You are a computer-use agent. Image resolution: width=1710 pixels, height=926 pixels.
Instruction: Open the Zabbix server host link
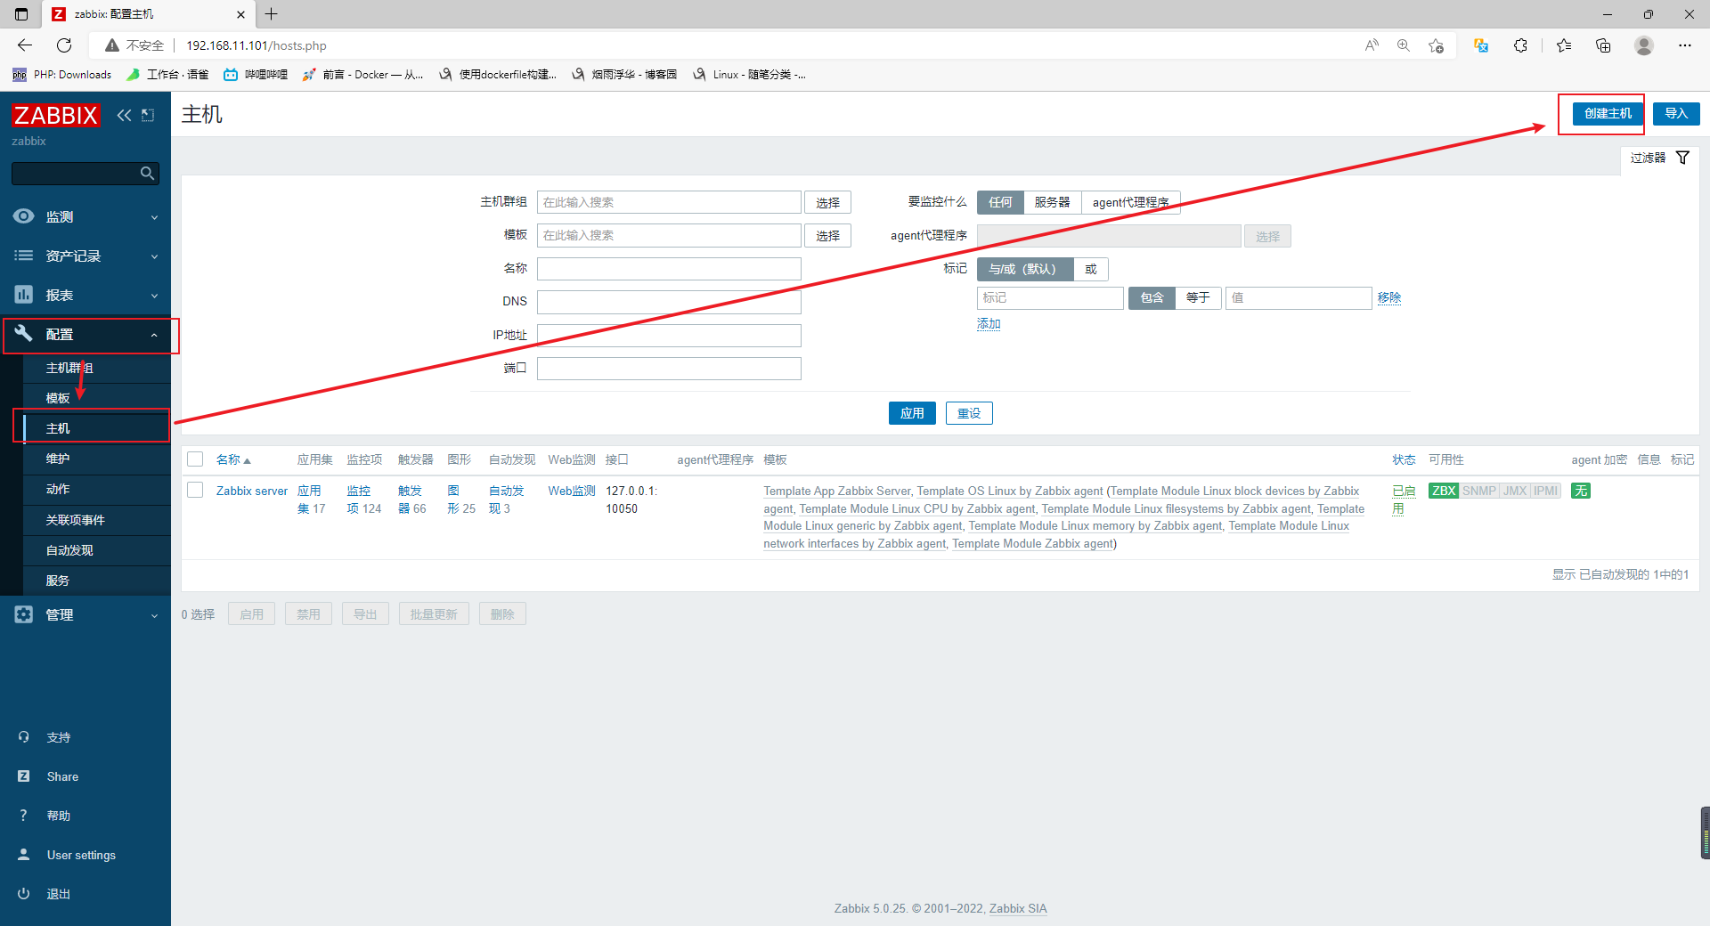click(252, 491)
